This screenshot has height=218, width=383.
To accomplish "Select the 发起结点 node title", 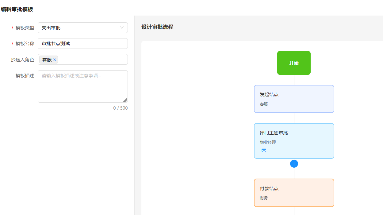I will (269, 95).
